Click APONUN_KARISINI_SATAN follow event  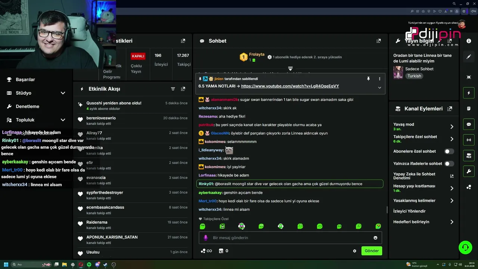click(x=133, y=240)
